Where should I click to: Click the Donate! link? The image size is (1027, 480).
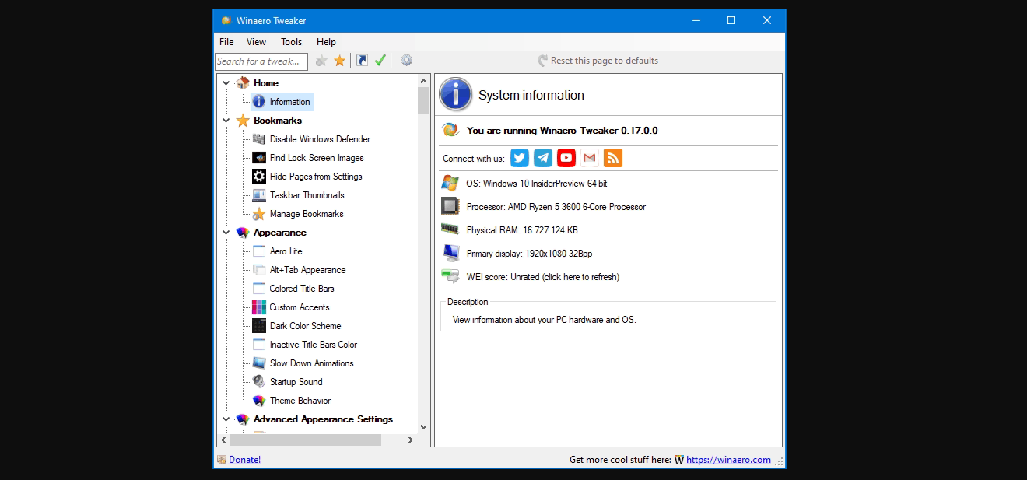(244, 460)
